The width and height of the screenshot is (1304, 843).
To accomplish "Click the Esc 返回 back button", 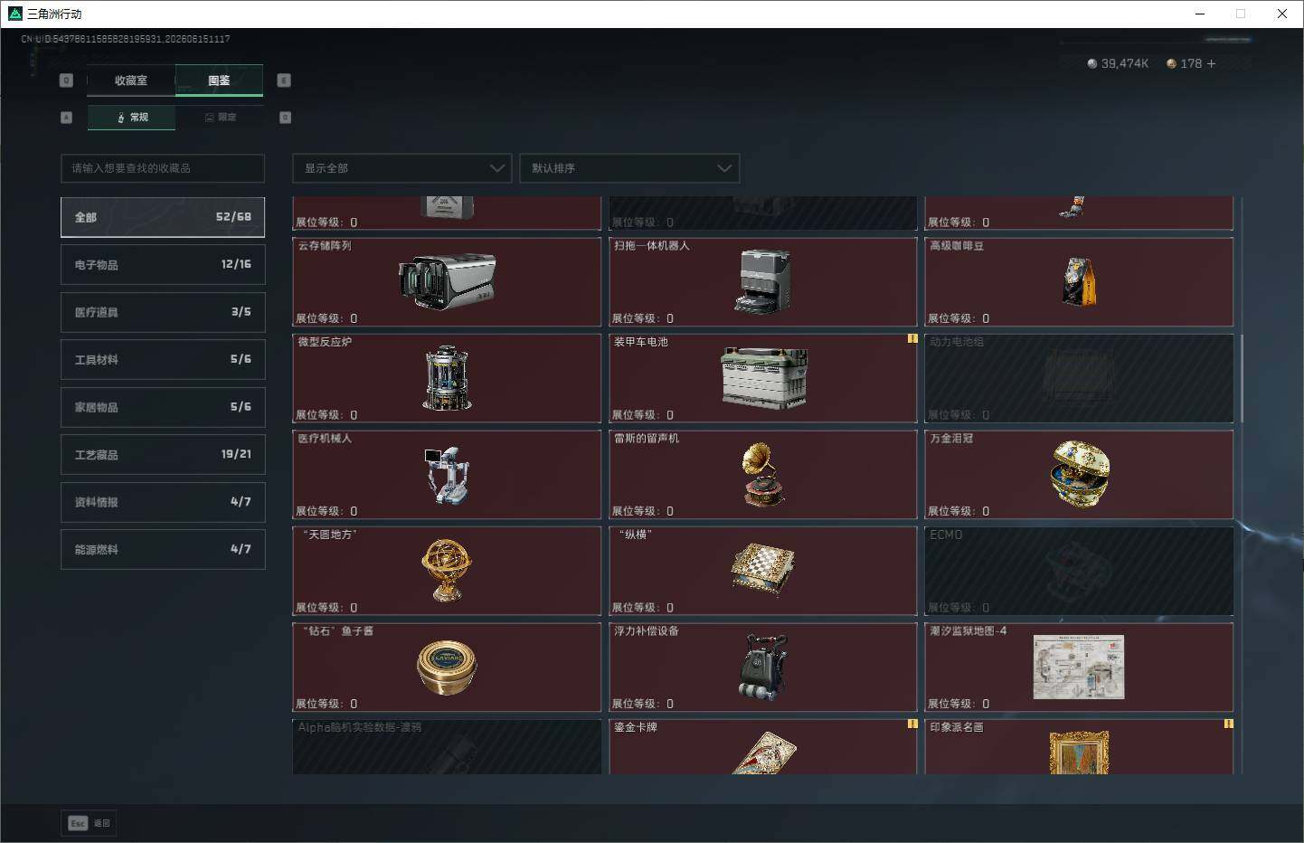I will click(x=89, y=823).
